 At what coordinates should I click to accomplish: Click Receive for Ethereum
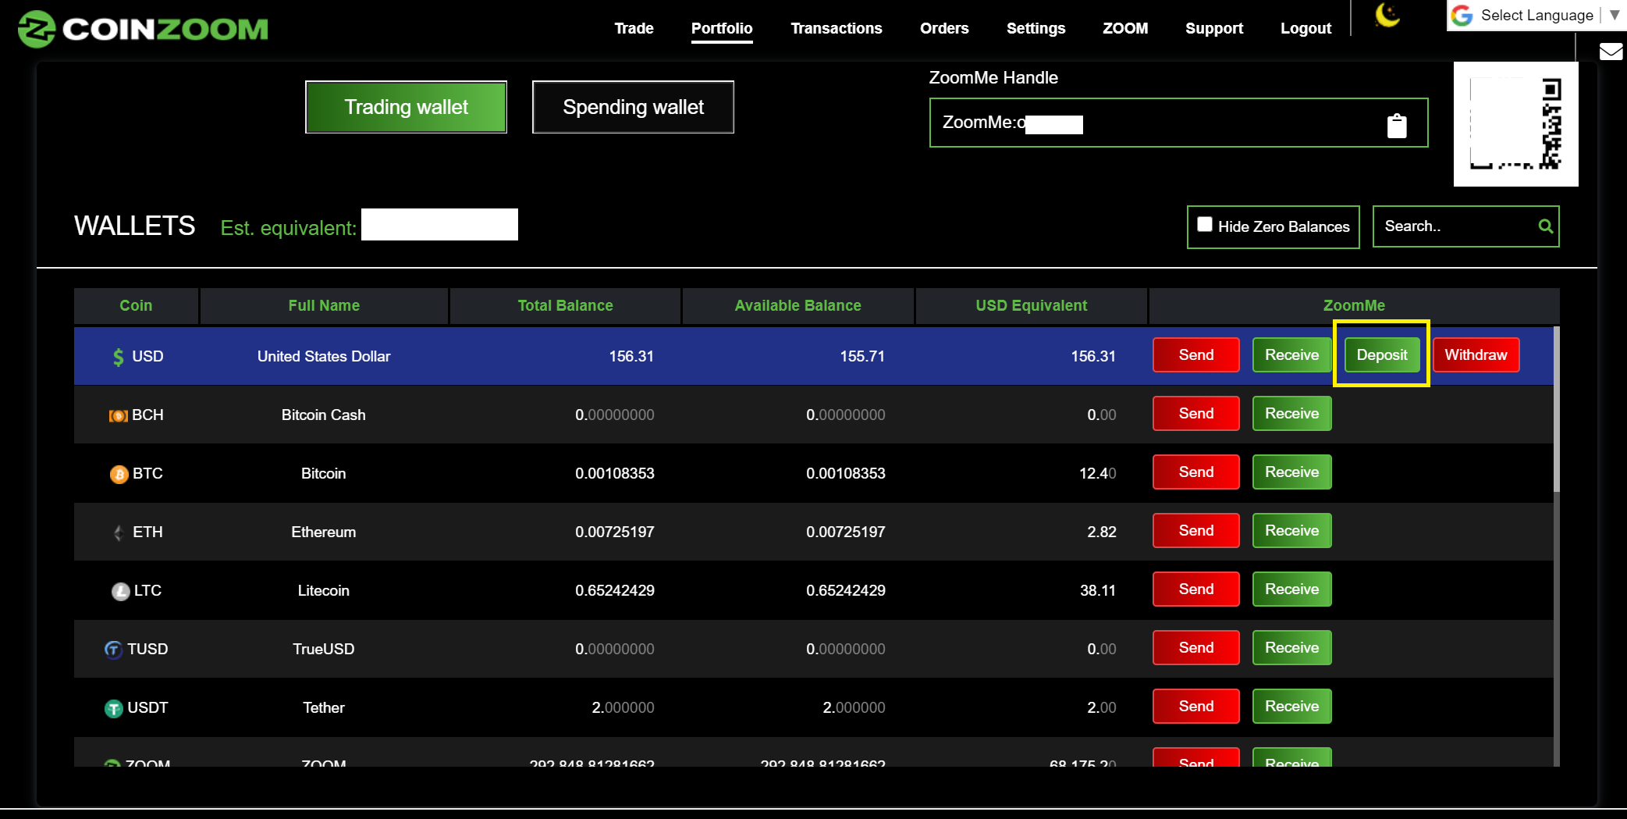pos(1292,531)
